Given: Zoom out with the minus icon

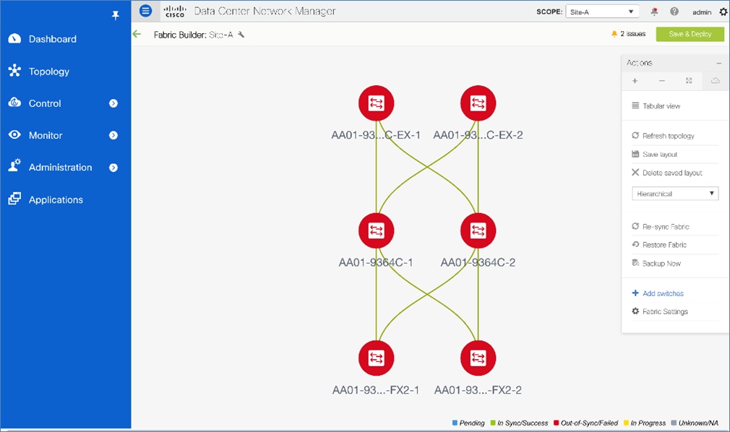Looking at the screenshot, I should [x=661, y=81].
